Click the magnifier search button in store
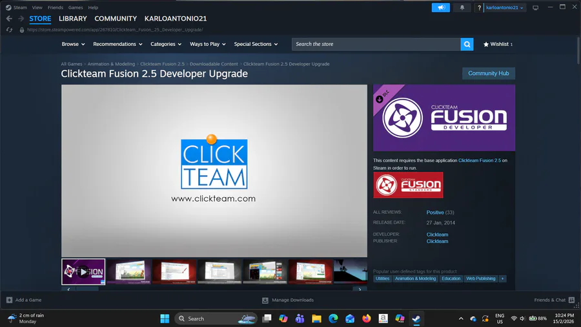This screenshot has height=327, width=581. (467, 44)
